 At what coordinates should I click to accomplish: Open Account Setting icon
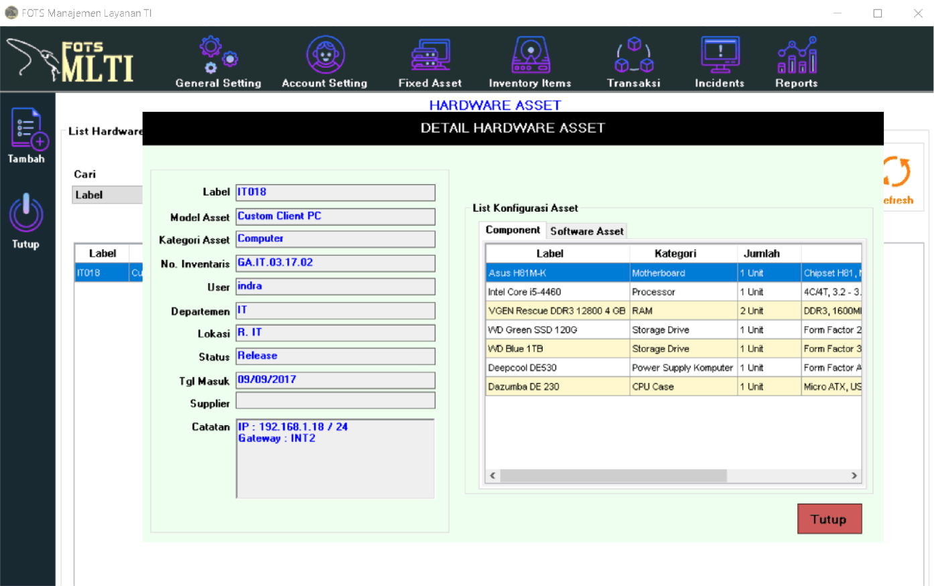pyautogui.click(x=325, y=55)
